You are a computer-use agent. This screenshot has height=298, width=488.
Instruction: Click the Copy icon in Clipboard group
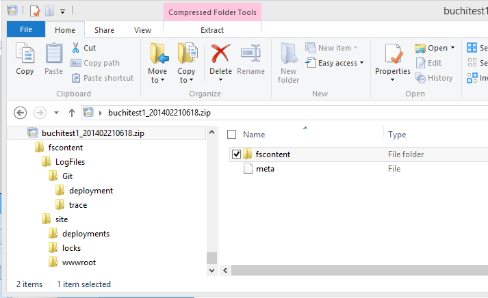coord(25,53)
